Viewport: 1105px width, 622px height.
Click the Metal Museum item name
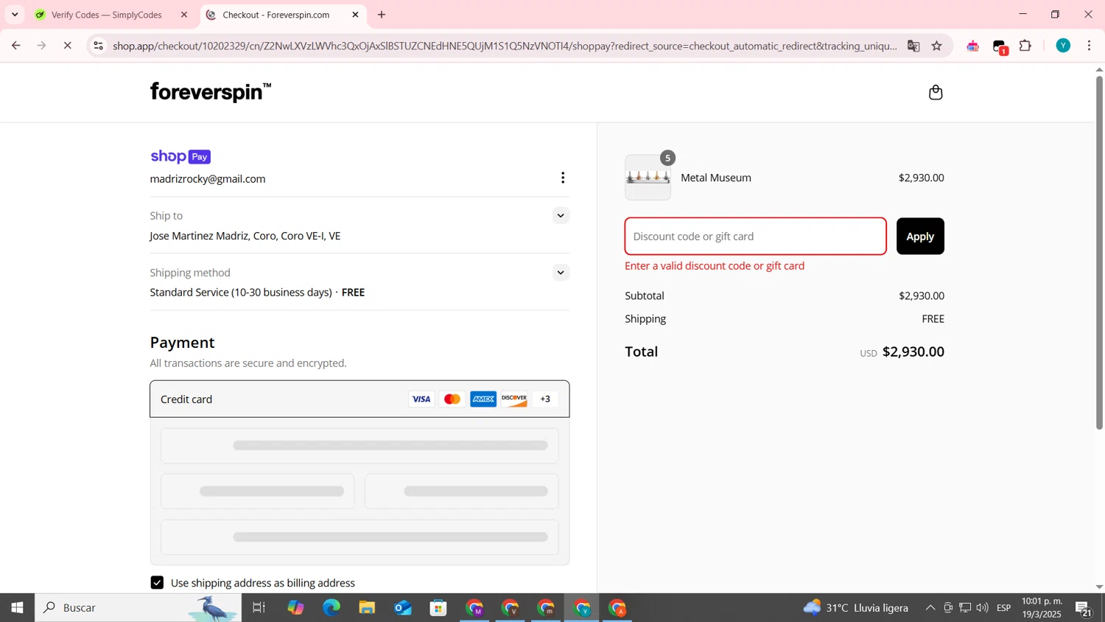click(x=716, y=178)
